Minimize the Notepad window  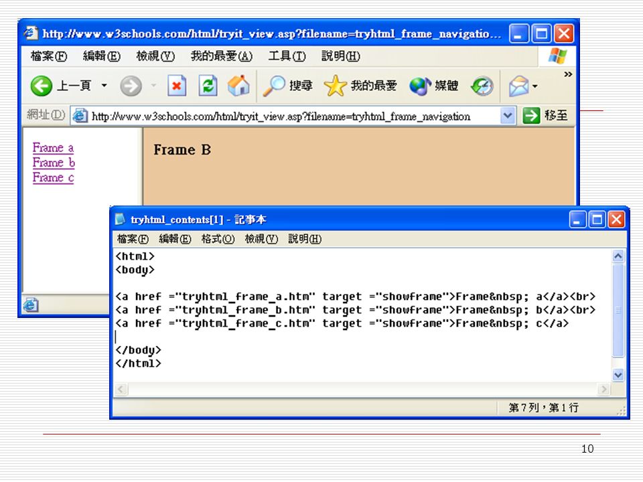[x=578, y=220]
